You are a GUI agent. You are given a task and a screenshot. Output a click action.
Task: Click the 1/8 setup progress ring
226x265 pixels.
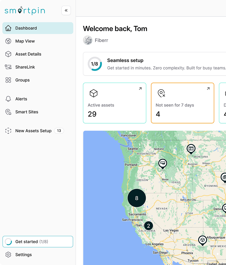click(x=95, y=64)
